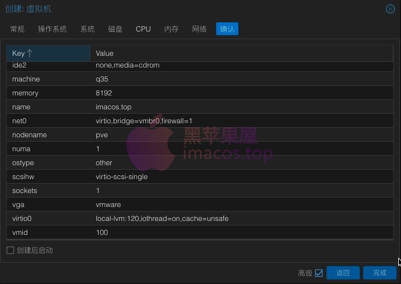401x284 pixels.
Task: Switch to the 常规 tab
Action: pos(17,29)
